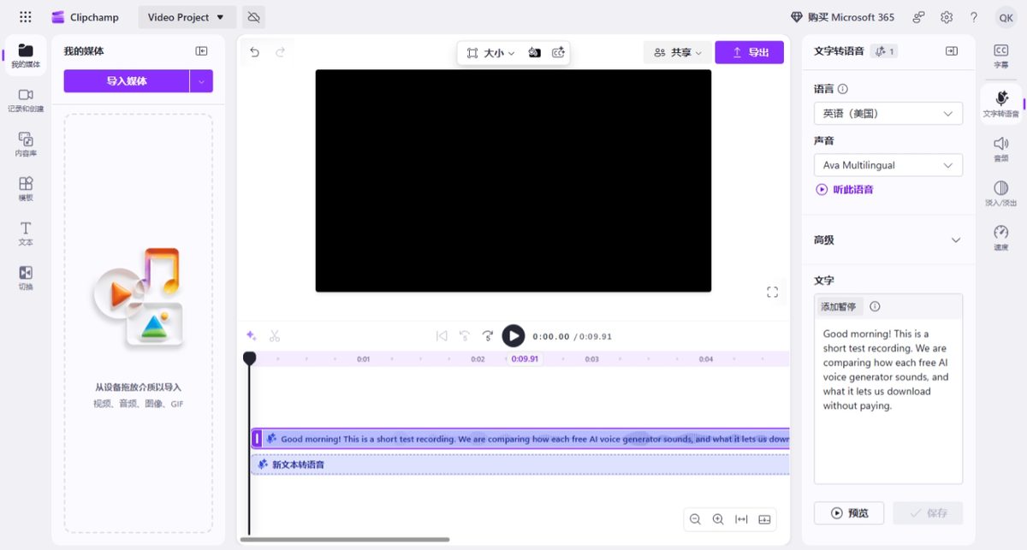
Task: Expand the import media dropdown arrow
Action: point(201,81)
